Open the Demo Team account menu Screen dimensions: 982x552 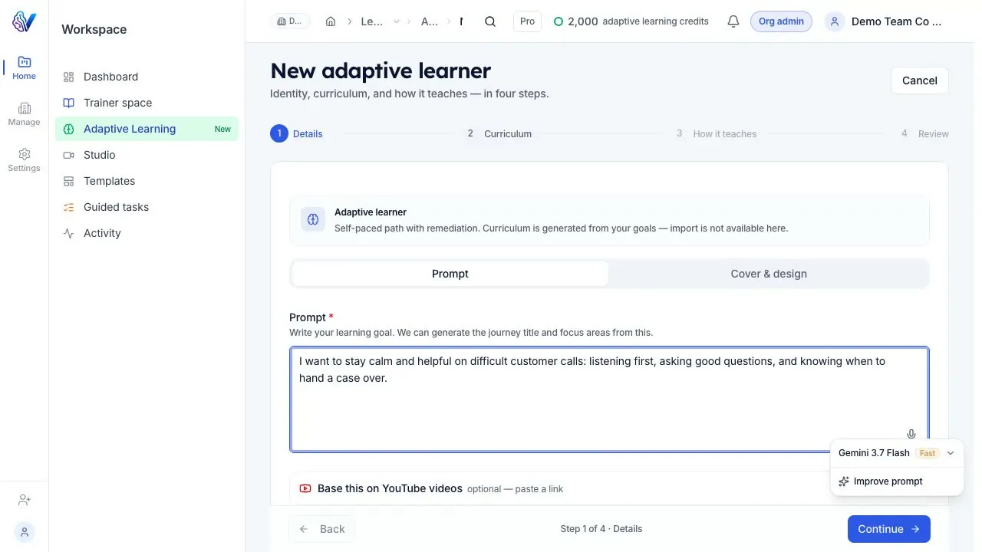click(884, 21)
